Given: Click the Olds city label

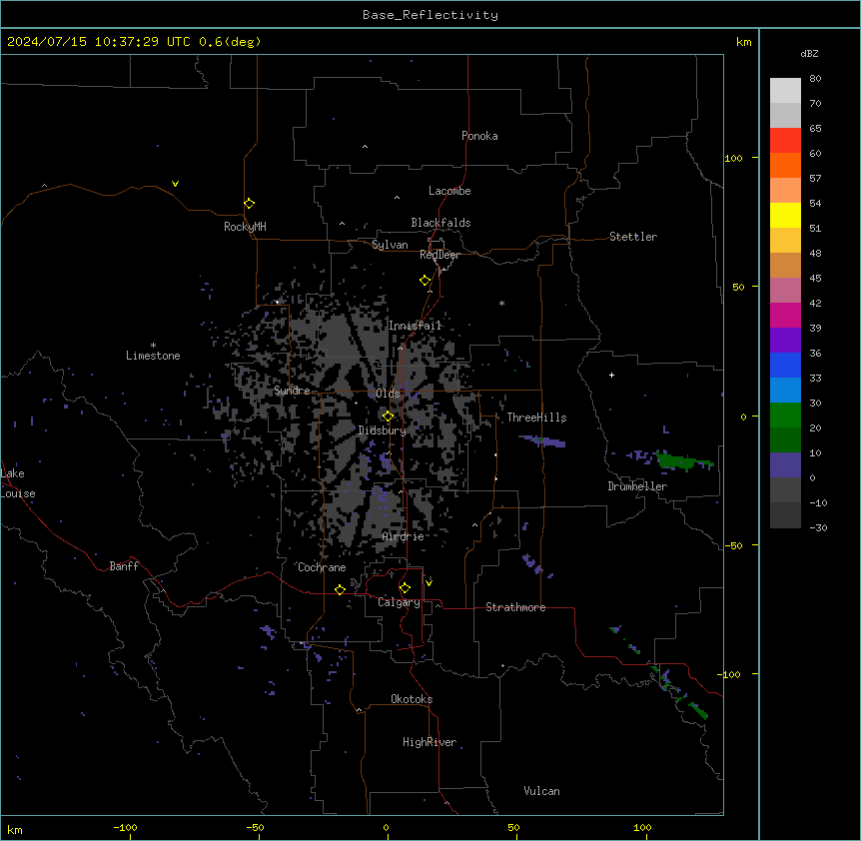Looking at the screenshot, I should point(388,394).
